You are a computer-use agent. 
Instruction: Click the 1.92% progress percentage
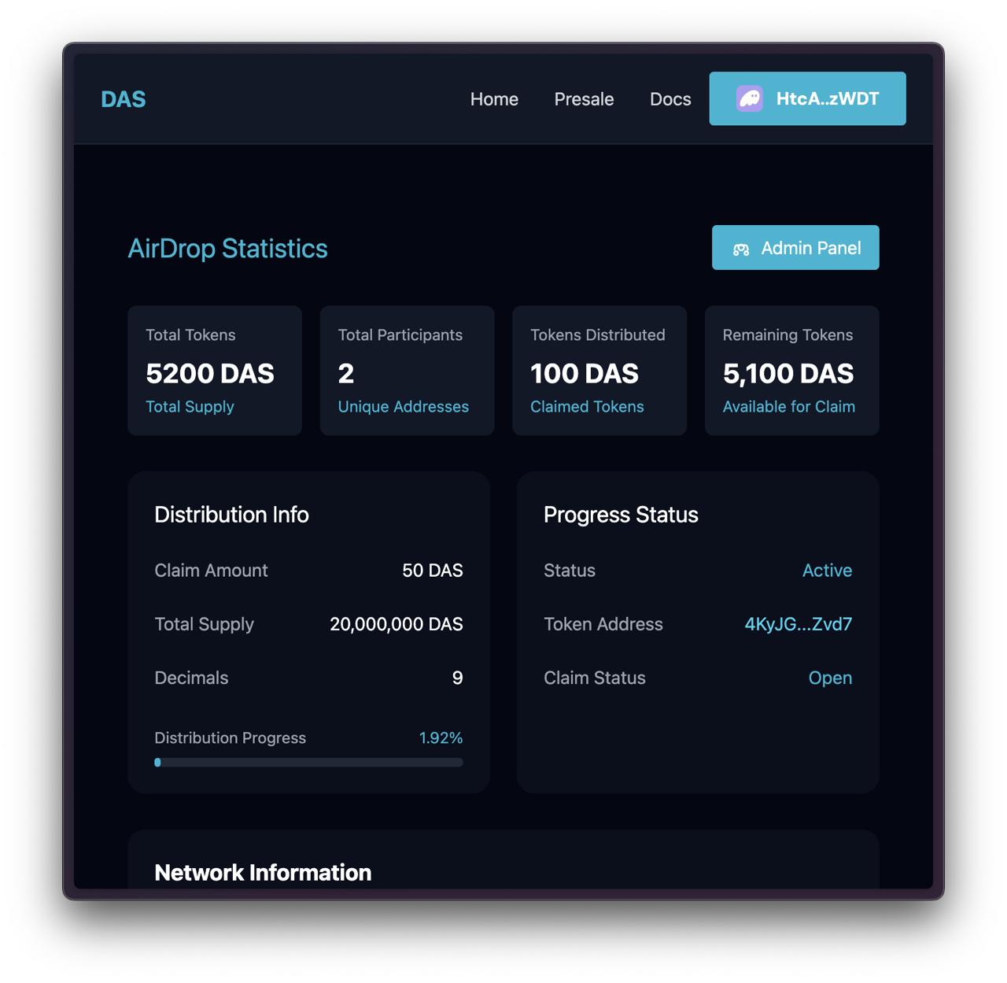441,737
